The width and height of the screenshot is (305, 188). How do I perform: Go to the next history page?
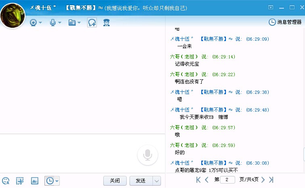(x=263, y=180)
